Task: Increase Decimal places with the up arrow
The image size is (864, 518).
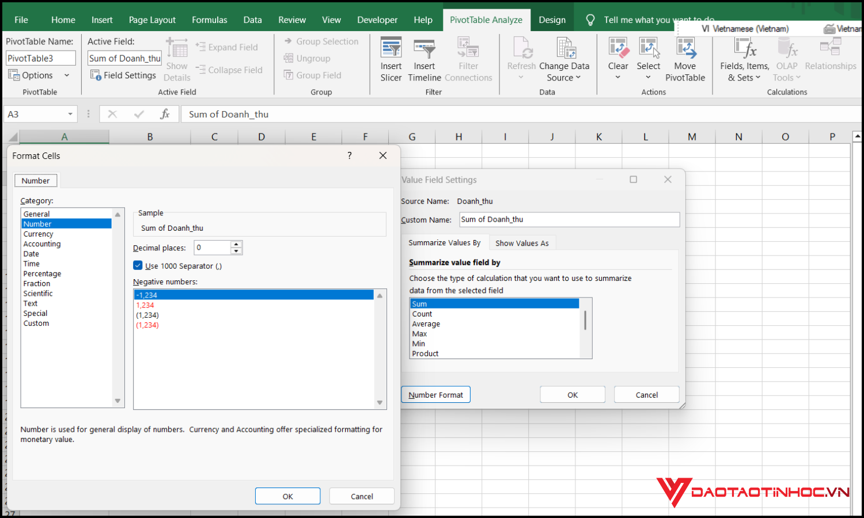Action: click(236, 245)
